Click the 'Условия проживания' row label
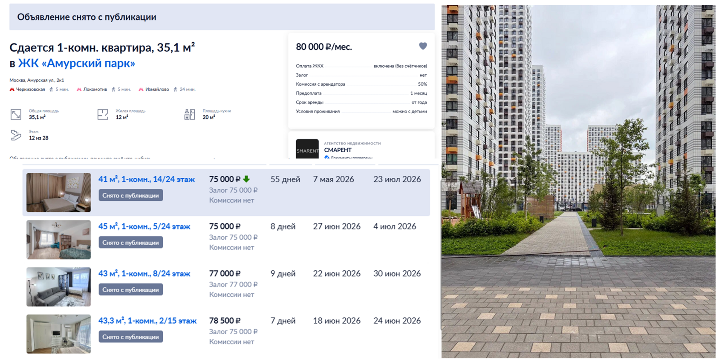Image resolution: width=716 pixels, height=359 pixels. (318, 112)
